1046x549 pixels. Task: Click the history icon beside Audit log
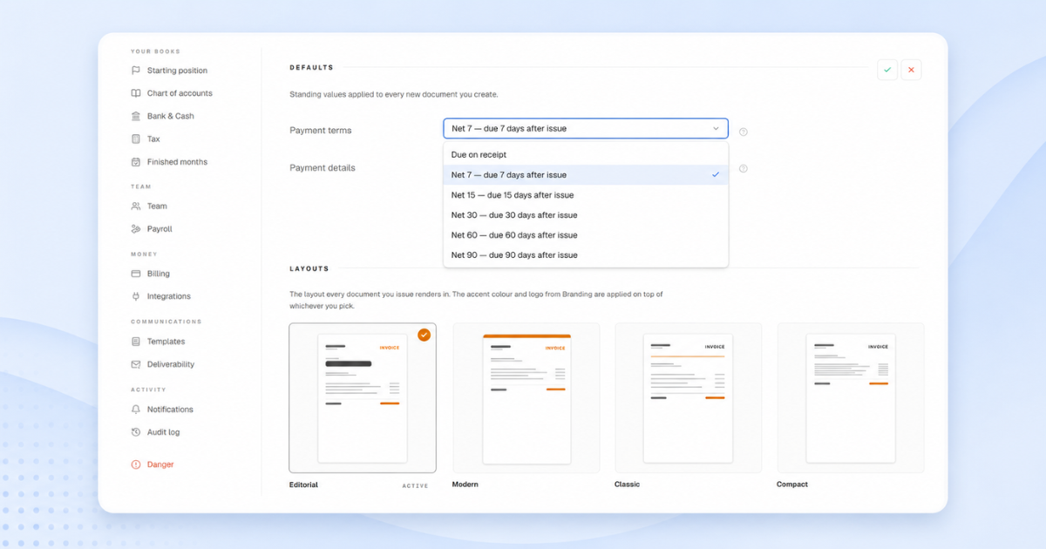pos(135,432)
